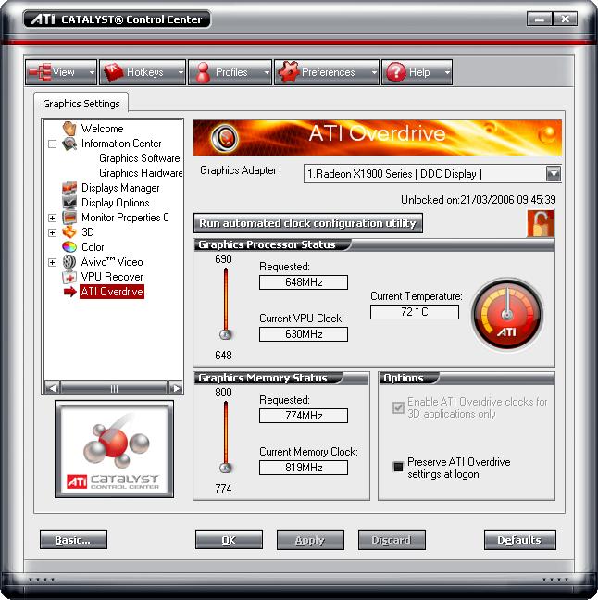Click the VPU Recover first-aid icon
The height and width of the screenshot is (600, 598).
point(69,277)
